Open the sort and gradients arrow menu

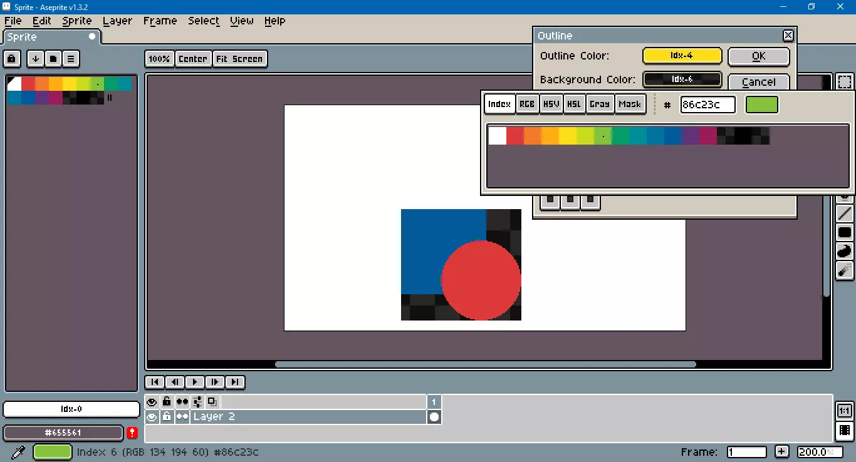coord(36,59)
